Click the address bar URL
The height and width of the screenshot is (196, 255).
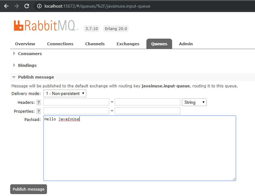click(x=97, y=6)
